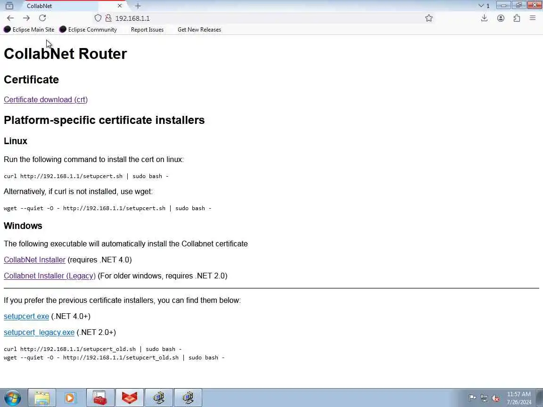Image resolution: width=543 pixels, height=407 pixels.
Task: Open Windows Media Player from the taskbar
Action: (x=70, y=398)
